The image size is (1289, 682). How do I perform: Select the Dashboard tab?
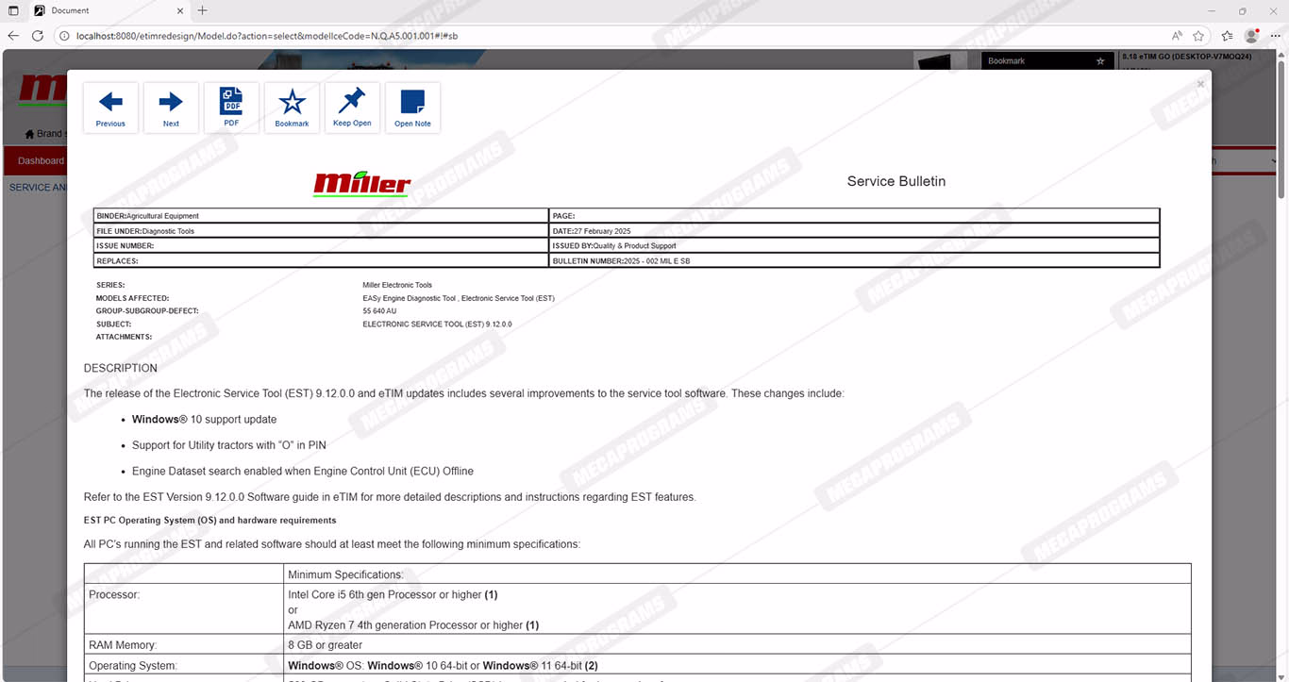[41, 160]
